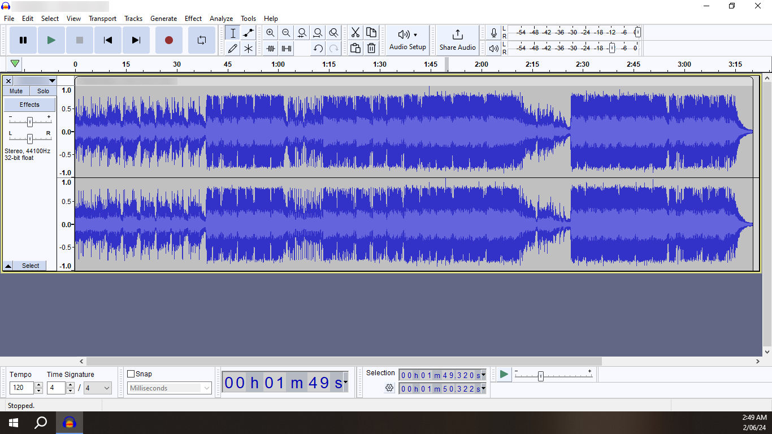Adjust the track gain slider

(x=30, y=121)
